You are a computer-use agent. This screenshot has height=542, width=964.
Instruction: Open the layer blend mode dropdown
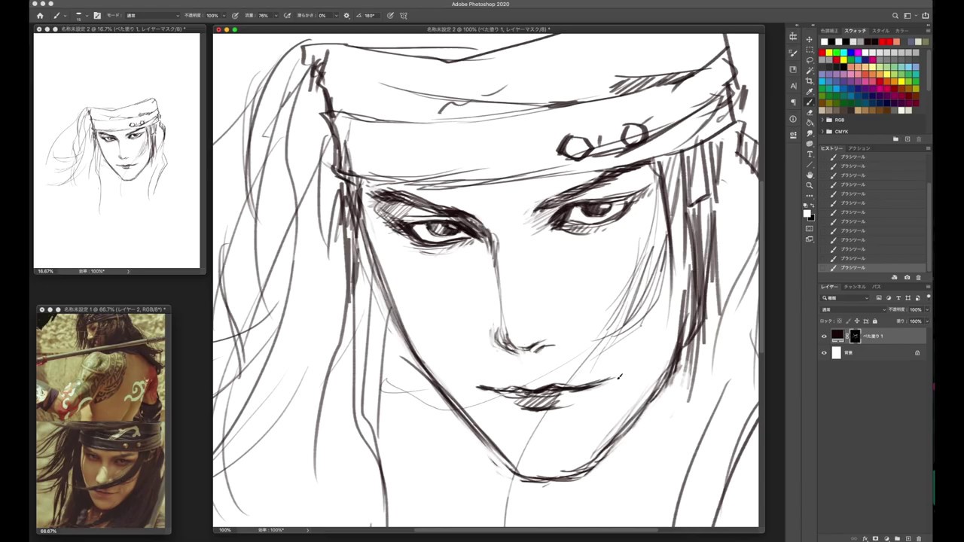[x=853, y=309]
